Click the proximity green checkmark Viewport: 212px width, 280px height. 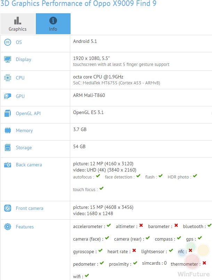point(135,263)
